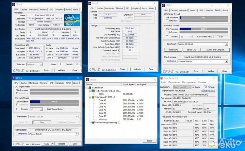Click Validate in CPU tab window

pos(61,70)
